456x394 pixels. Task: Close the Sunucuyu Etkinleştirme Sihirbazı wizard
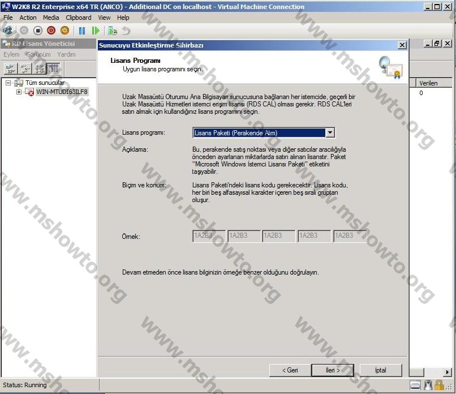click(x=402, y=45)
